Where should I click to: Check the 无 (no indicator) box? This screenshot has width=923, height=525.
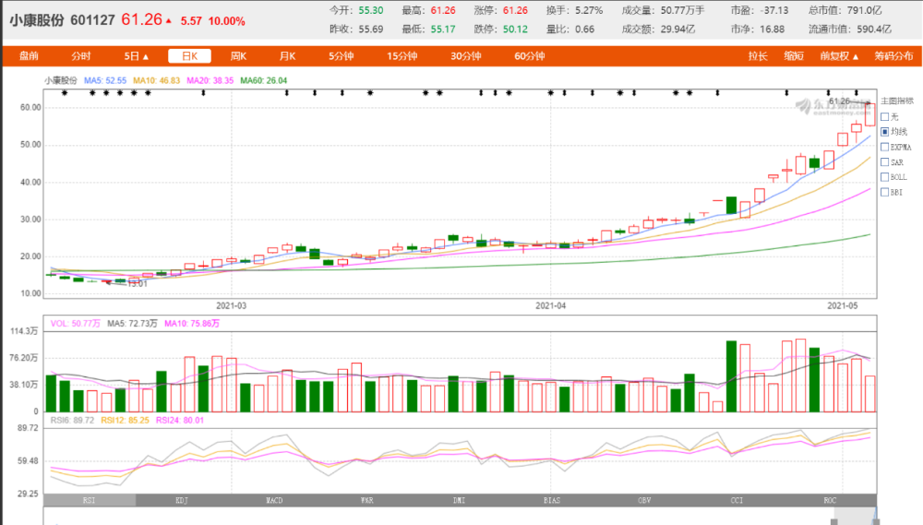pyautogui.click(x=885, y=116)
